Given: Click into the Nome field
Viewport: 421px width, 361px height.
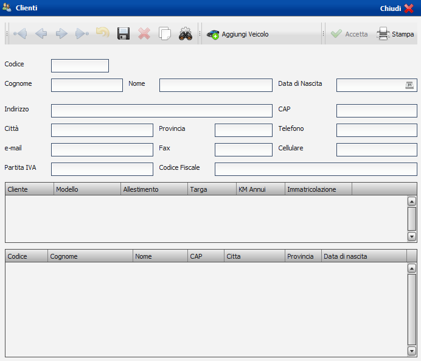Looking at the screenshot, I should tap(216, 85).
